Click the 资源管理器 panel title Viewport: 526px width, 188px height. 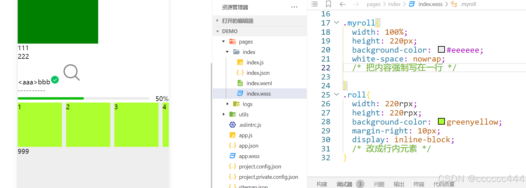pos(235,7)
